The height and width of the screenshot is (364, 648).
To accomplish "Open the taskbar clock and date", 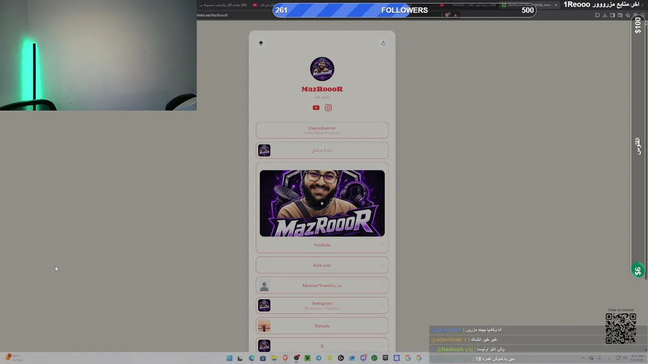I will (637, 358).
